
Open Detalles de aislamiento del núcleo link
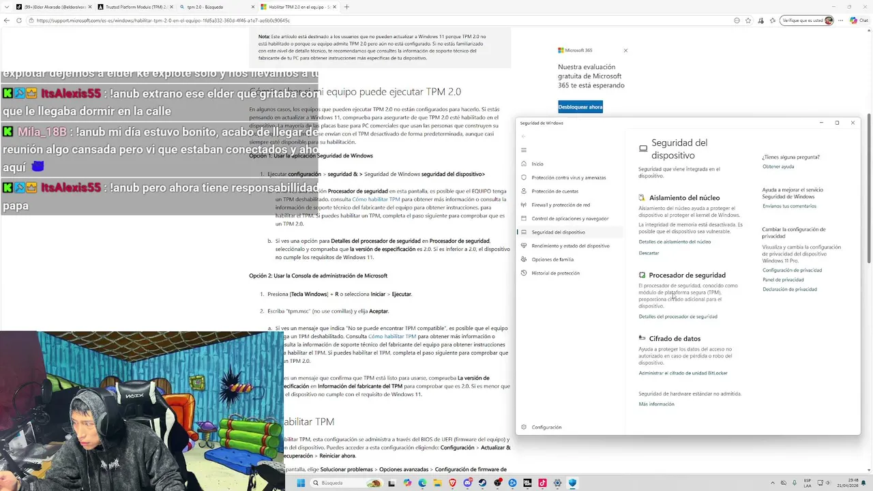[675, 241]
